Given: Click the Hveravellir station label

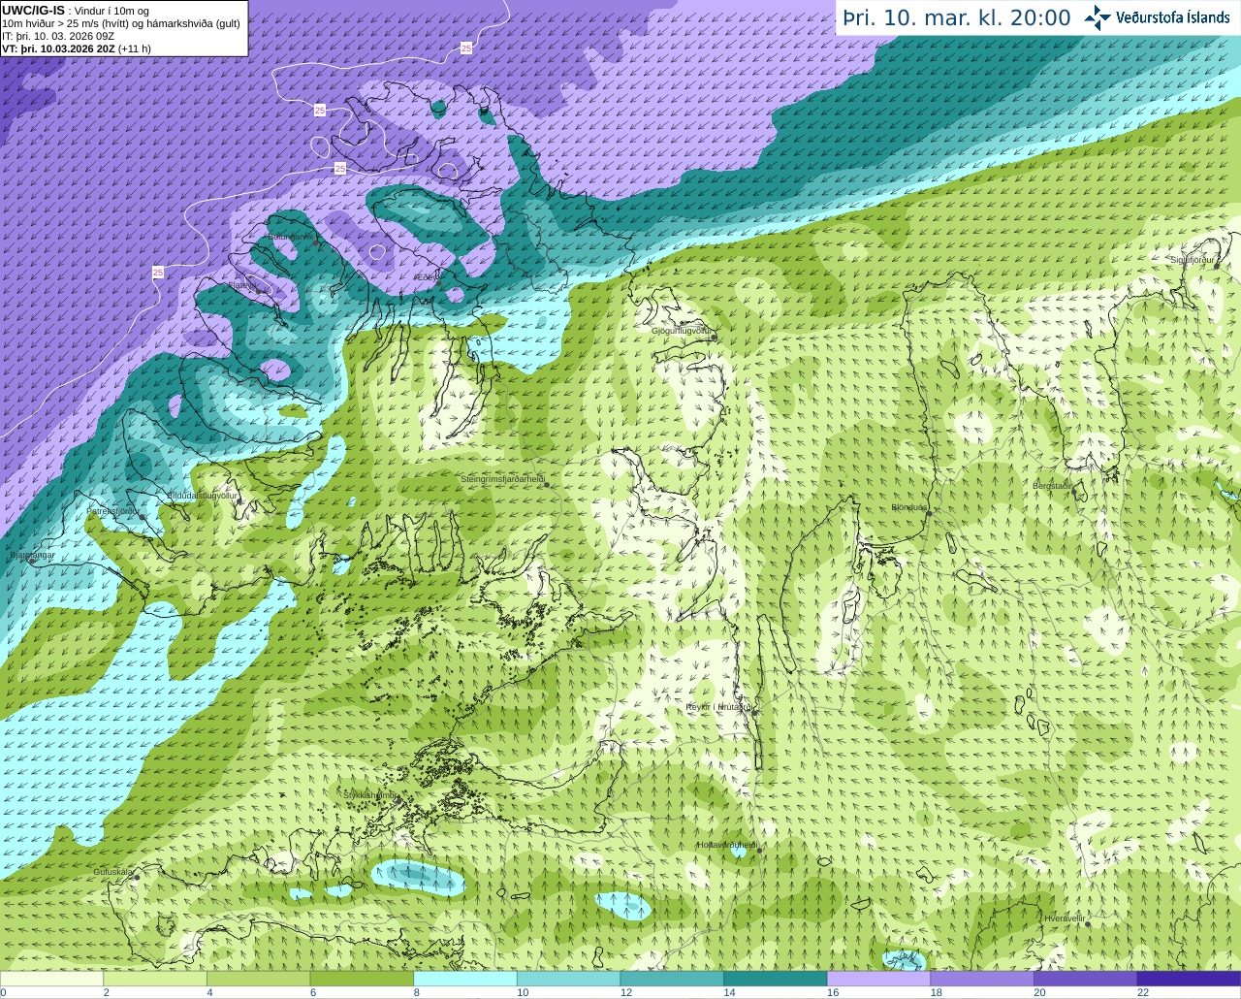Looking at the screenshot, I should (x=1065, y=918).
